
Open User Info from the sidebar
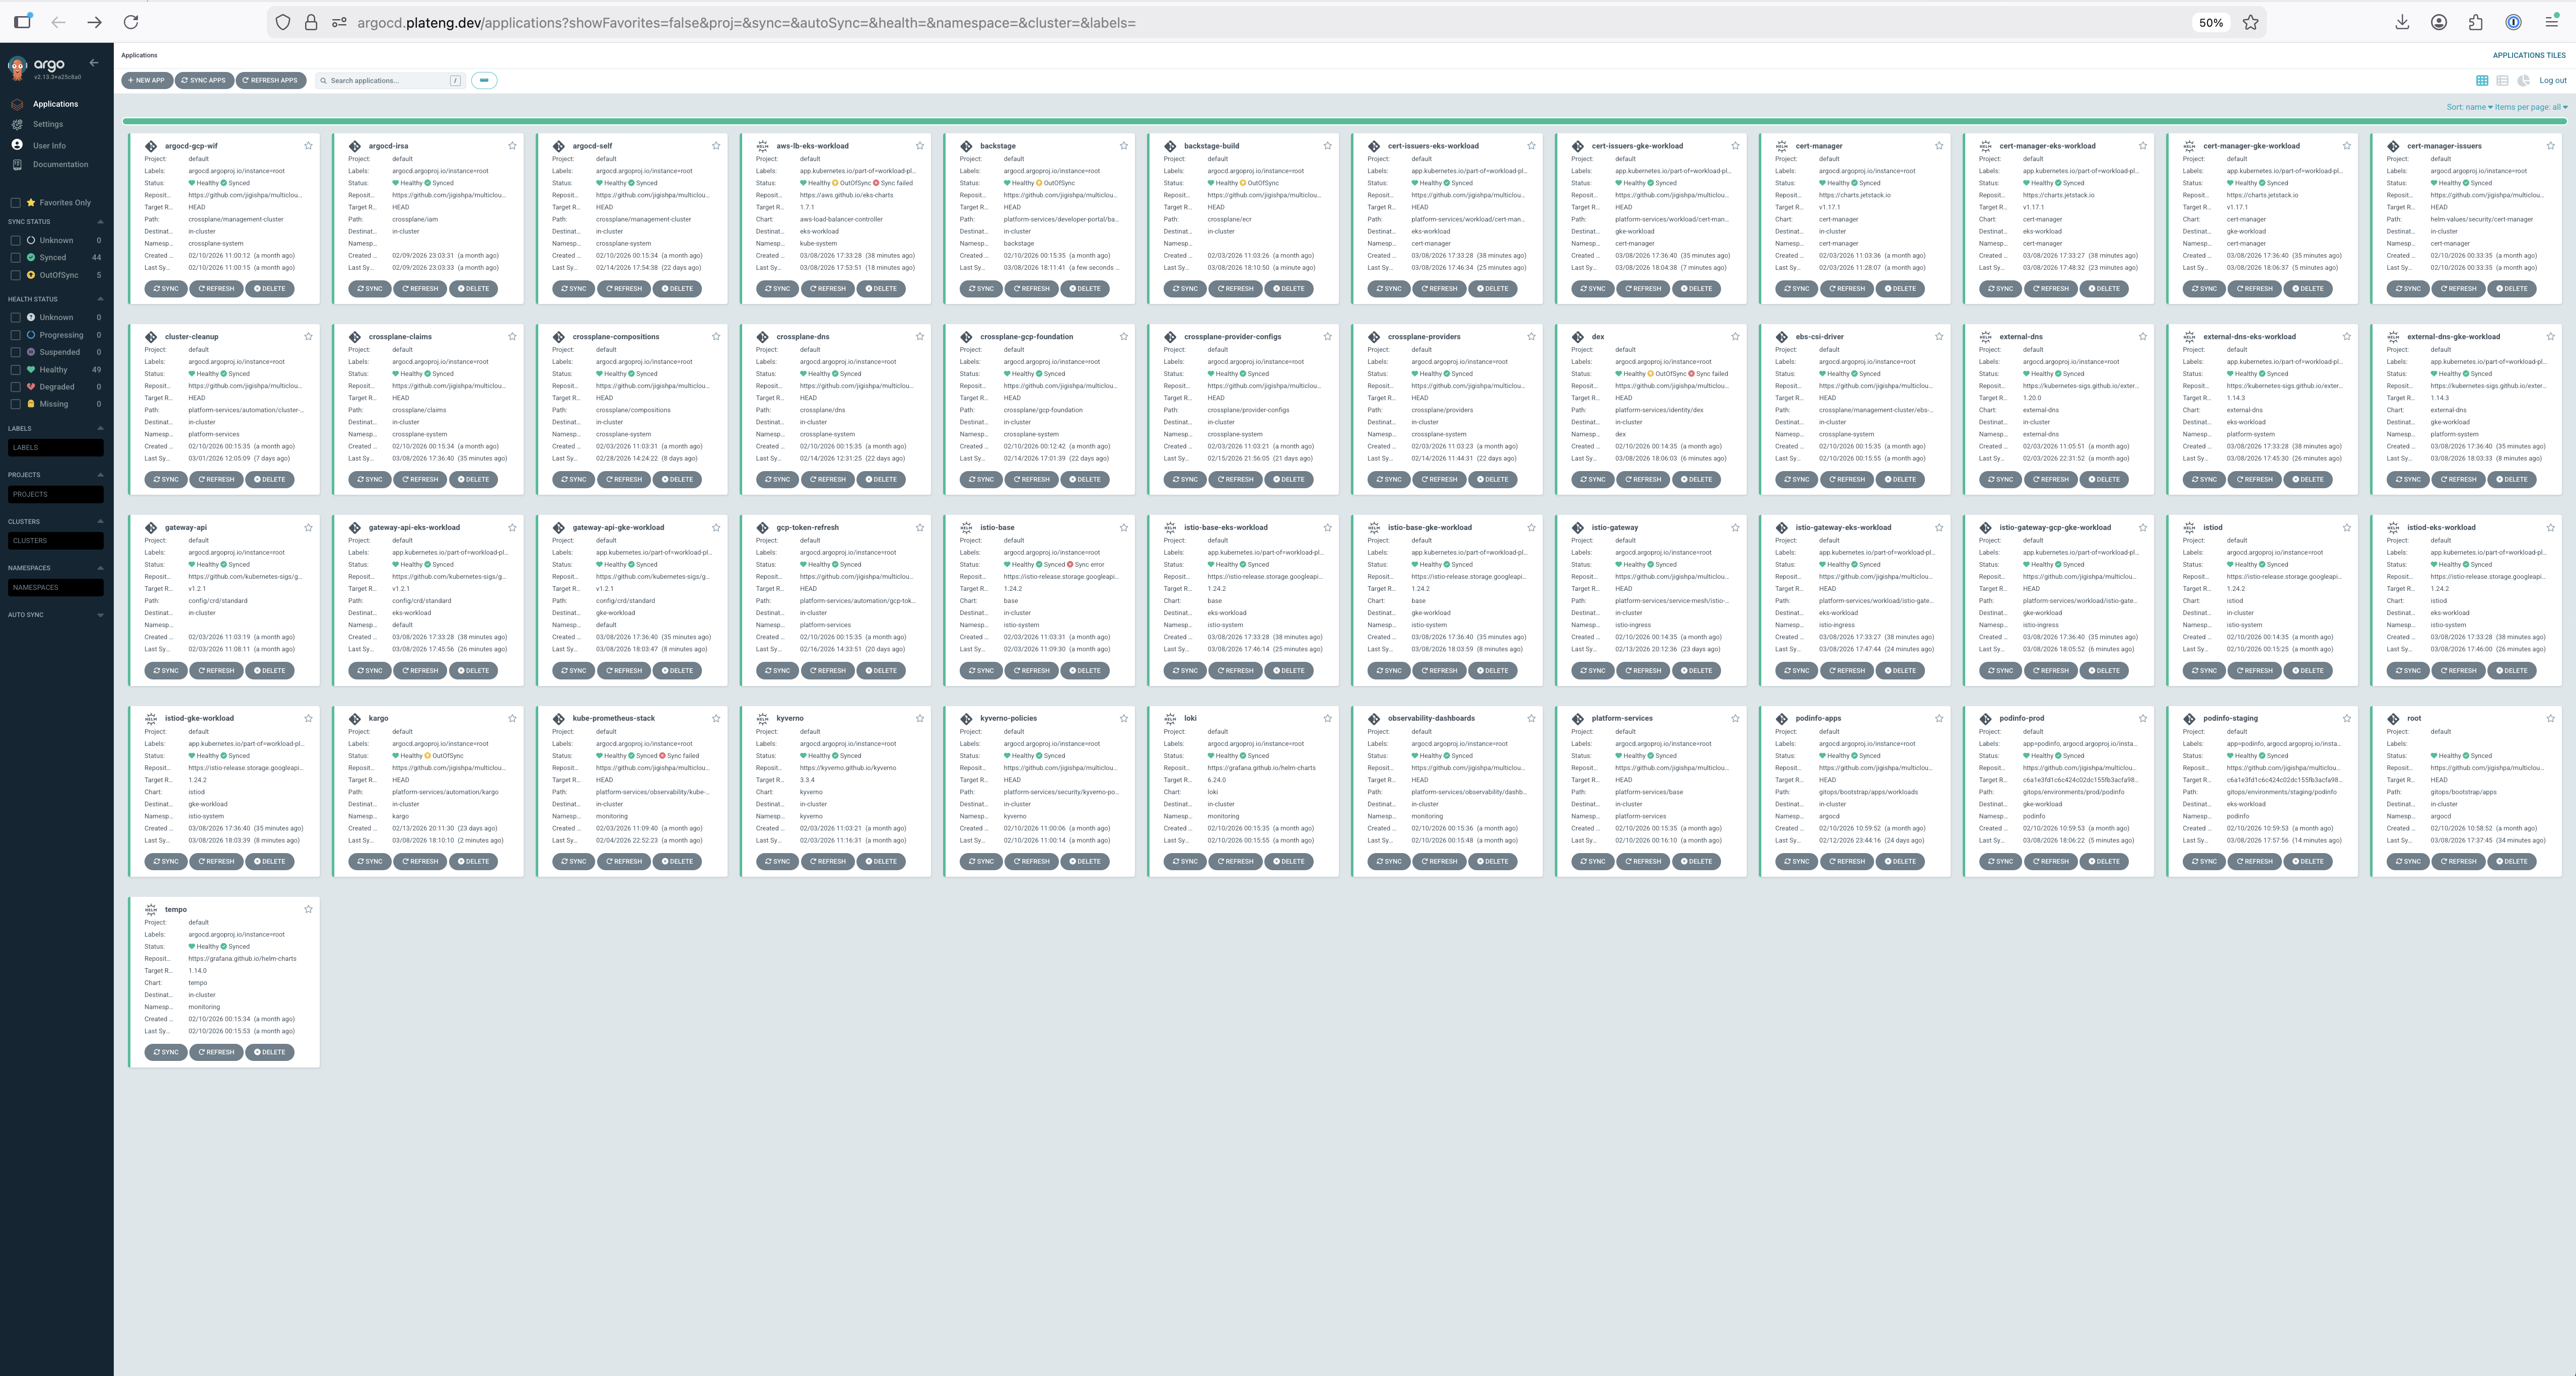pyautogui.click(x=47, y=144)
